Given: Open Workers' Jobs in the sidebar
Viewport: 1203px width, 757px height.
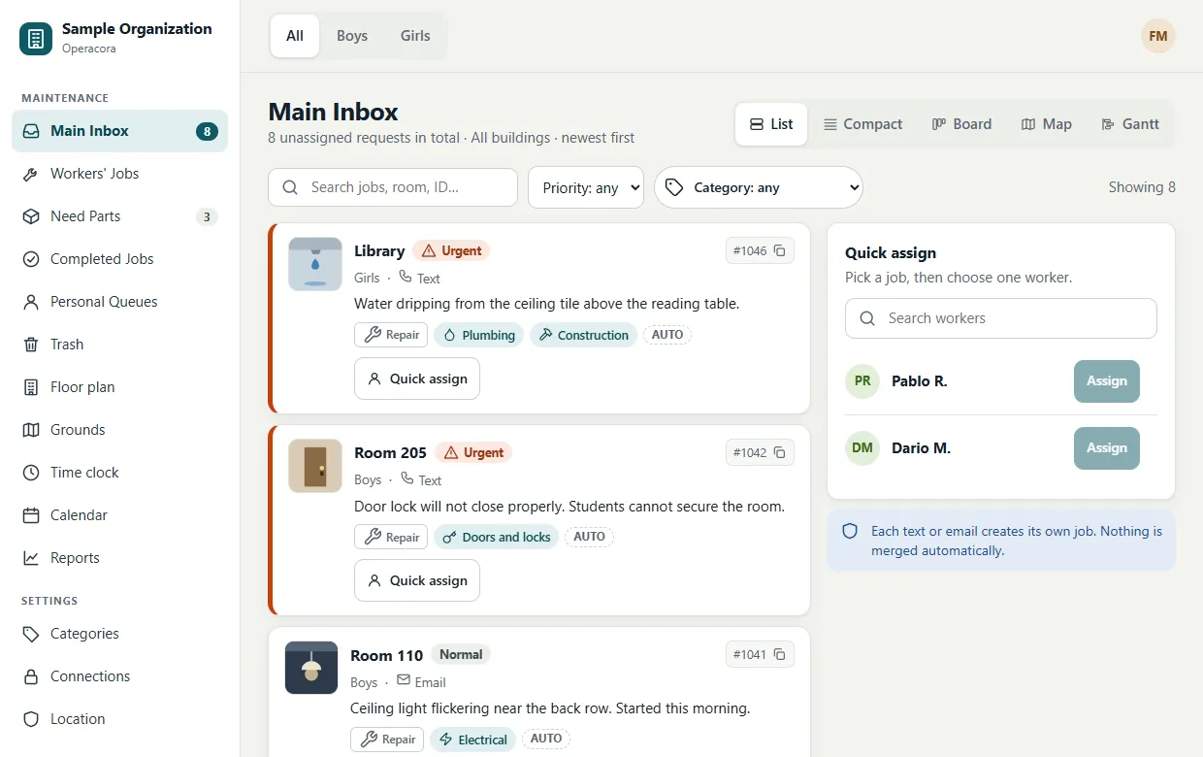Looking at the screenshot, I should coord(119,174).
